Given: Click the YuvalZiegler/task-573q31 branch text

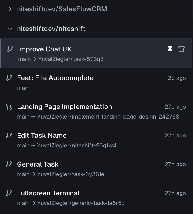Looking at the screenshot, I should [x=72, y=59].
